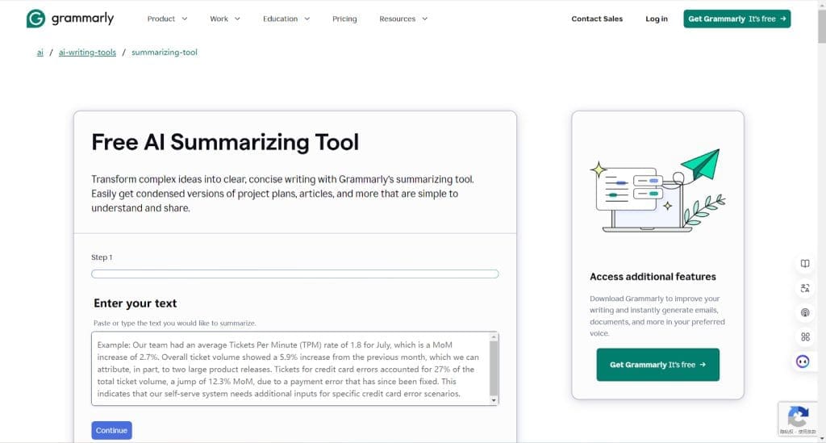Expand the Education menu
Screen dimensions: 826x443
pos(286,19)
